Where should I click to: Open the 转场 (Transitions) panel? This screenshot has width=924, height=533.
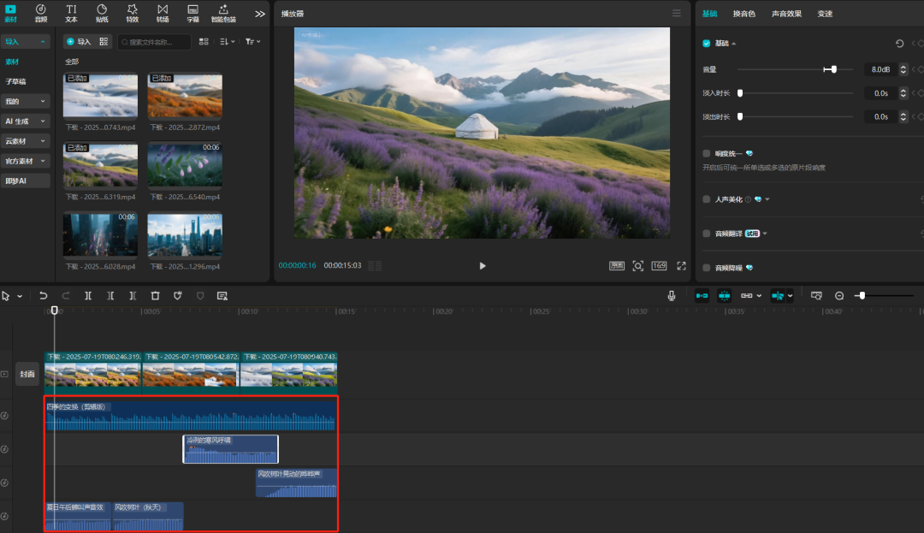(163, 12)
